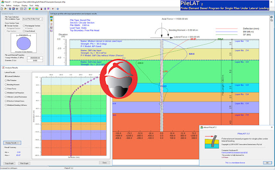This screenshot has width=275, height=170.
Task: Click the 'Lateral Force = 500.00 kN' label
Action: click(186, 37)
